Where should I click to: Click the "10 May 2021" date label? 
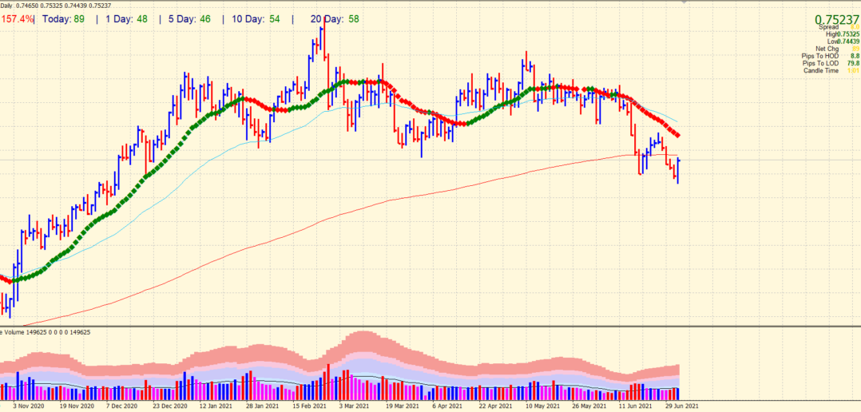543,406
